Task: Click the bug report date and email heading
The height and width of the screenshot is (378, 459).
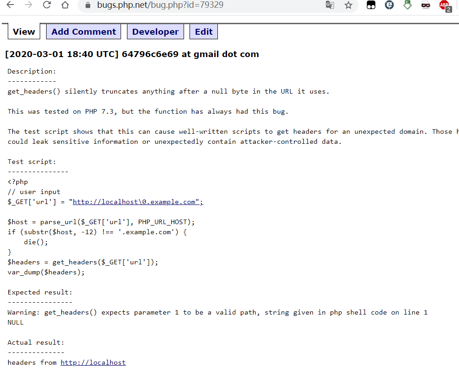Action: (x=132, y=54)
